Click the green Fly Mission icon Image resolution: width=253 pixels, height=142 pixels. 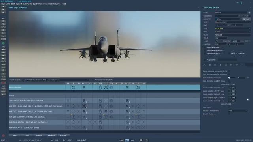pyautogui.click(x=3, y=43)
